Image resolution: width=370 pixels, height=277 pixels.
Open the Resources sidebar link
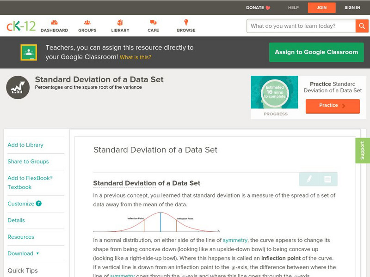tap(21, 237)
